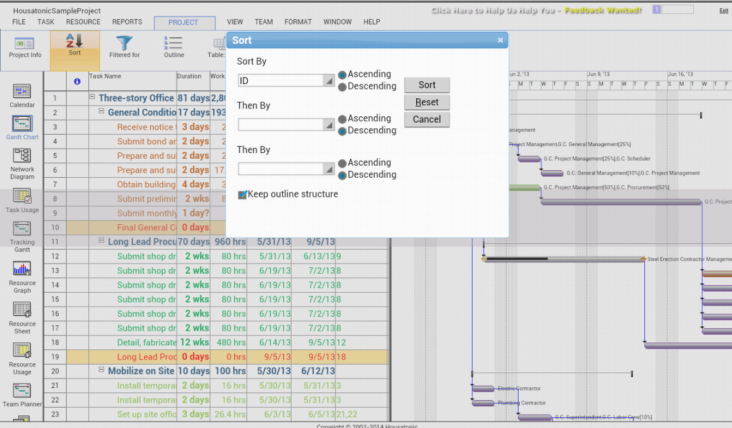The height and width of the screenshot is (428, 732).
Task: Open the Task Usage view
Action: click(22, 199)
